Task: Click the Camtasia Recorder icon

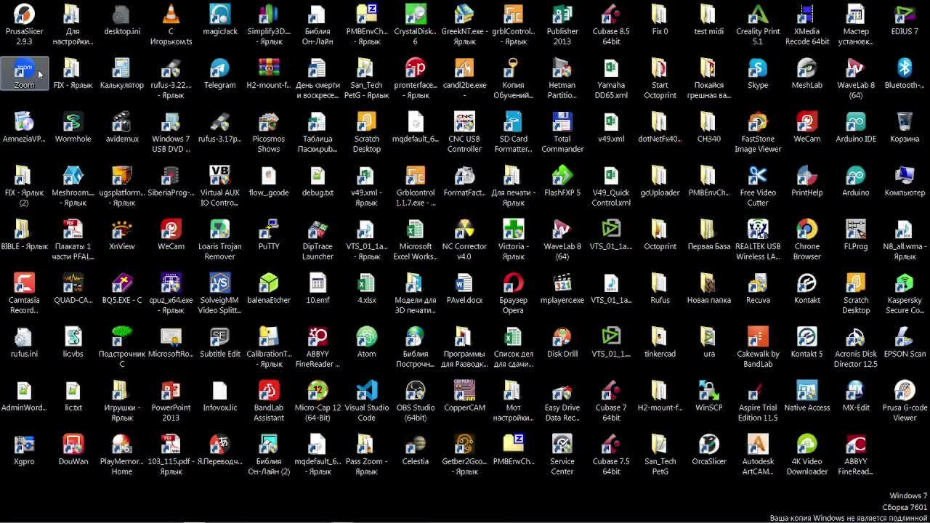Action: pyautogui.click(x=24, y=283)
